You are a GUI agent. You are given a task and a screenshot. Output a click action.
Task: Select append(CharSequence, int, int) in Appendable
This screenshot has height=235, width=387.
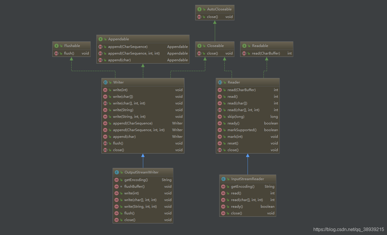click(143, 53)
